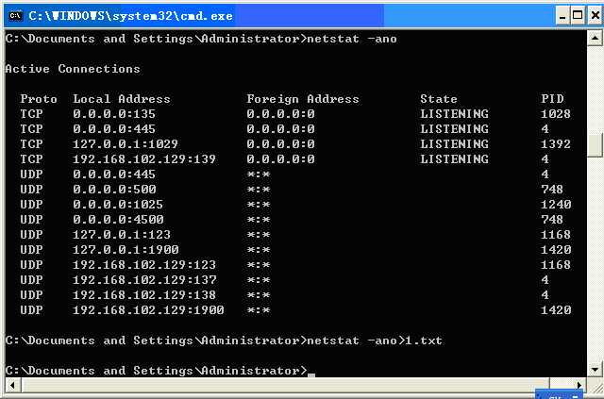Image resolution: width=604 pixels, height=399 pixels.
Task: Close the cmd.exe window
Action: (x=595, y=16)
